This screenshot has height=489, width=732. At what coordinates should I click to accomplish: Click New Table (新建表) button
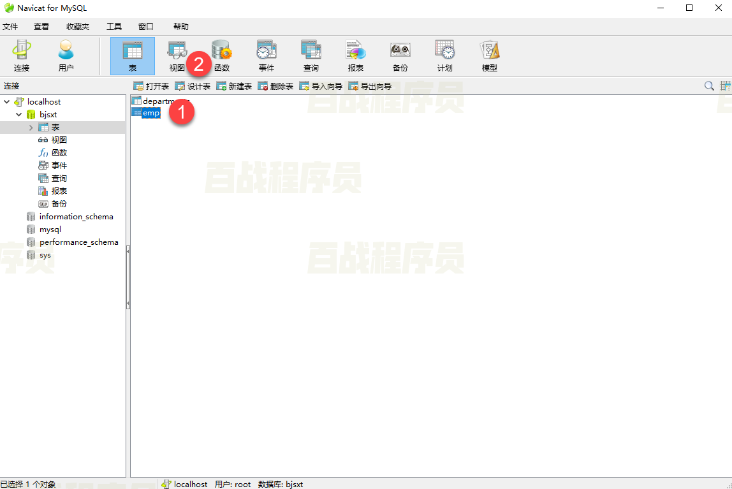pyautogui.click(x=235, y=86)
